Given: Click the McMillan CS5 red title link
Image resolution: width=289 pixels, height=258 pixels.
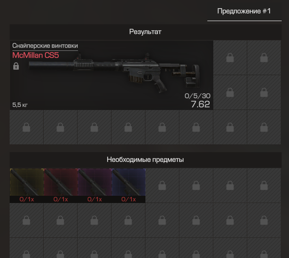Looking at the screenshot, I should pyautogui.click(x=36, y=55).
